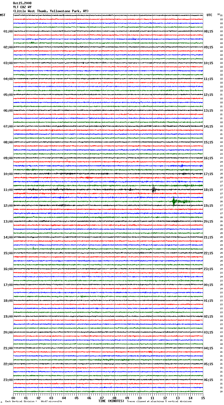Image resolution: width=224 pixels, height=405 pixels.
Task: Select the 14:00 MST time label
Action: 8,237
